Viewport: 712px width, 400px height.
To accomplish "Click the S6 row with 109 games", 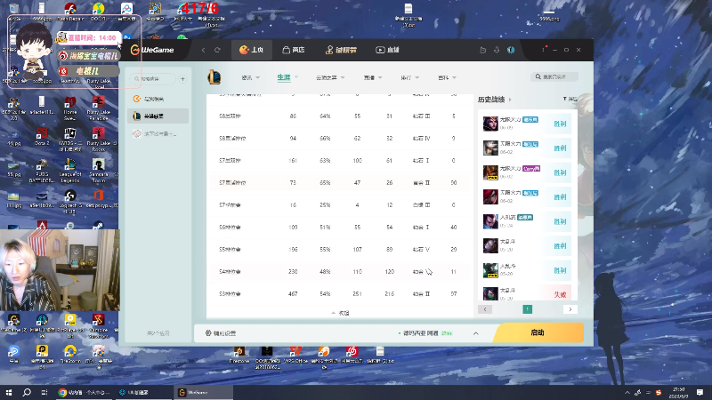I will 339,228.
